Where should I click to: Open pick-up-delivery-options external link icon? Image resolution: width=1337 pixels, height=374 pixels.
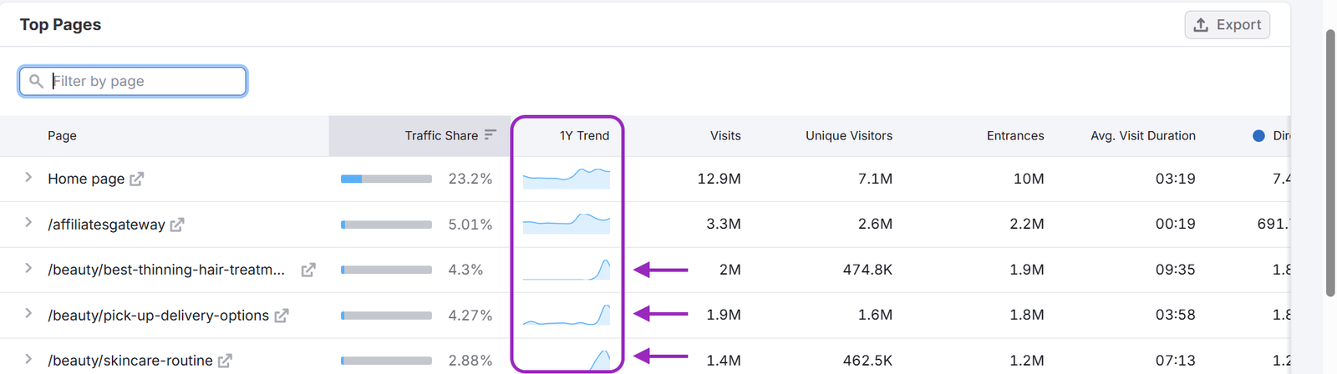click(x=282, y=316)
